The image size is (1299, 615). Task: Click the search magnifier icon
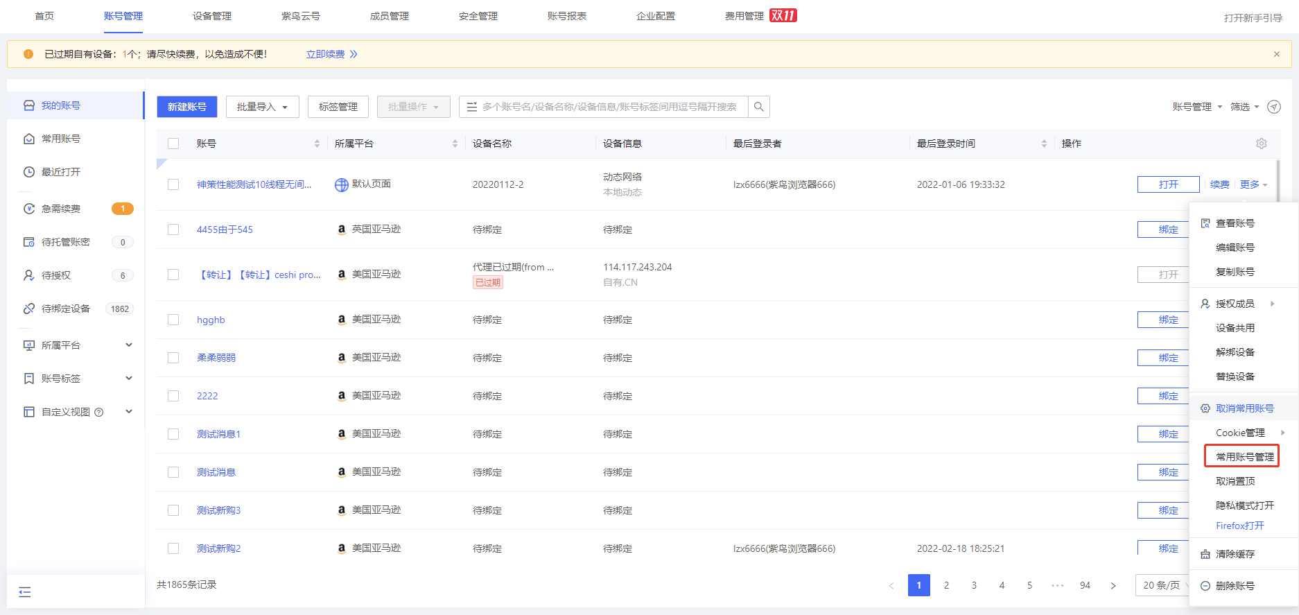coord(759,107)
